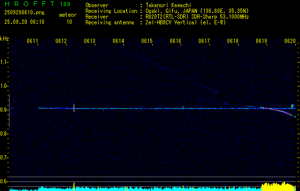Click the small echo spike near 0616
Screen dimensions: 300x191
click(183, 107)
